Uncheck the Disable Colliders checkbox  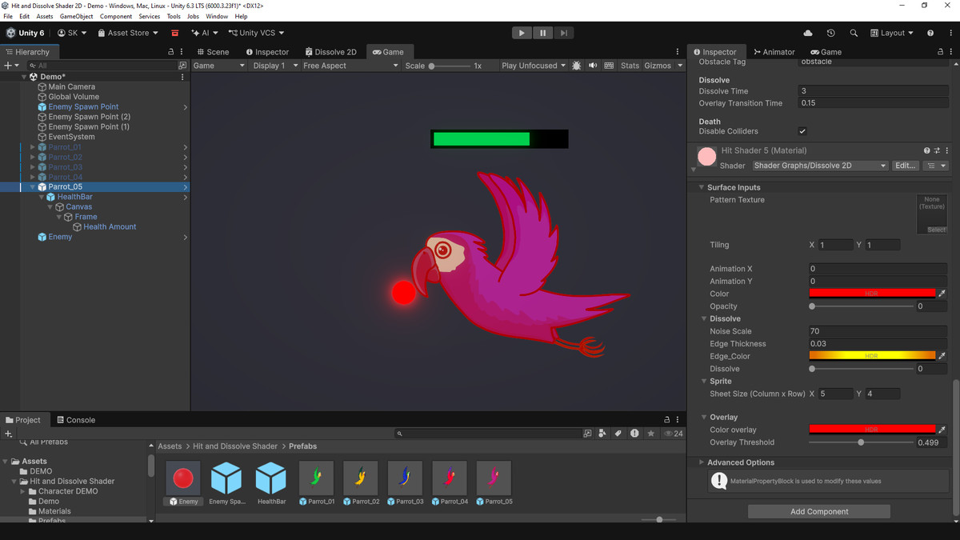coord(802,131)
